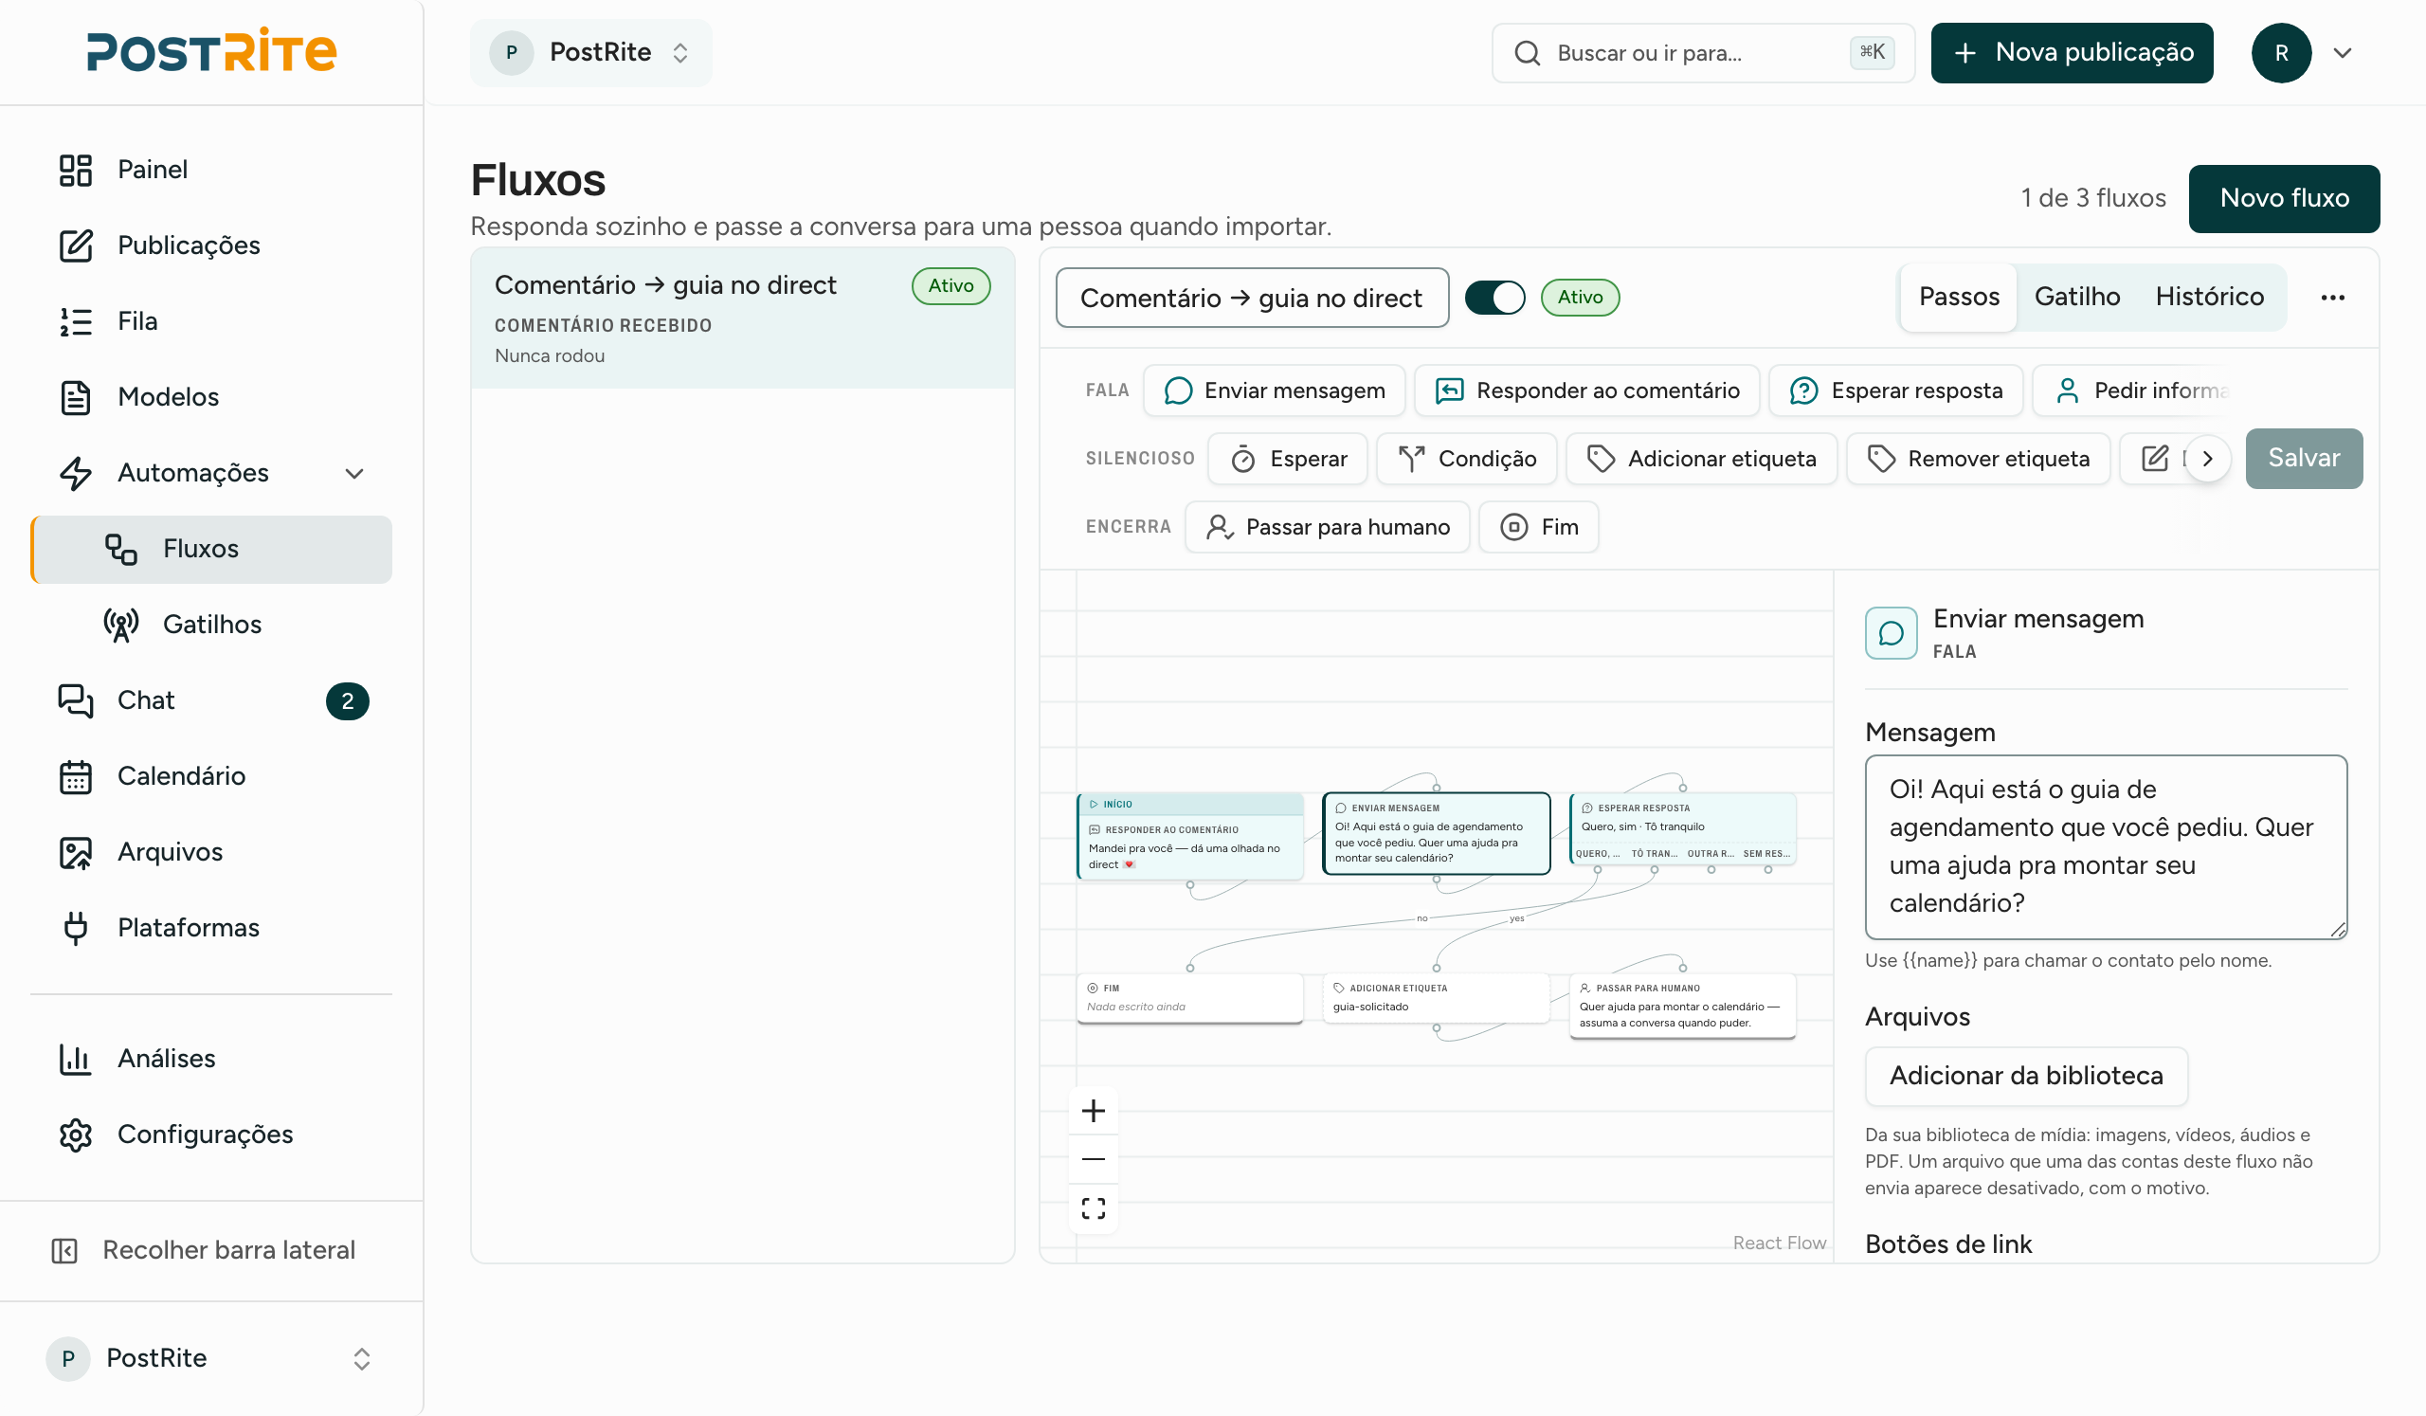
Task: Add a Responder ao comentário step
Action: (1586, 390)
